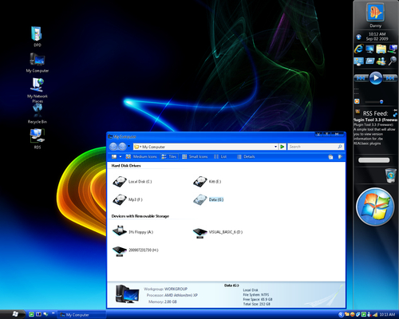Screen dimensions: 399x319
Task: Click the Hard Disk Drives group header
Action: pos(126,166)
